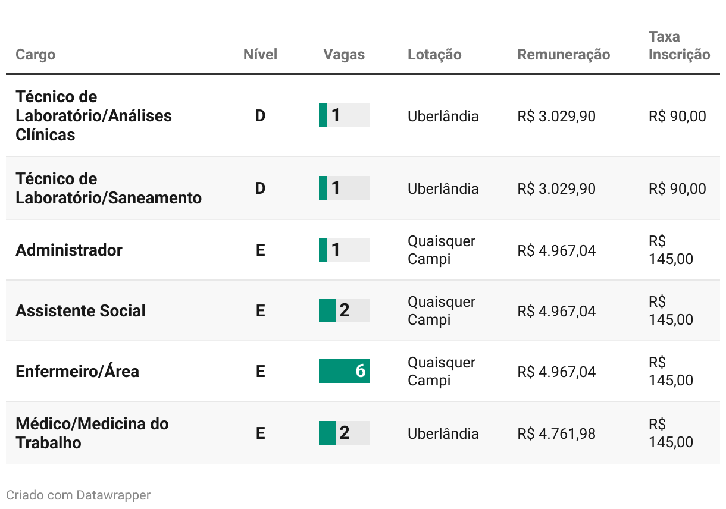Click the Cargo column header
The height and width of the screenshot is (509, 726).
click(x=35, y=55)
